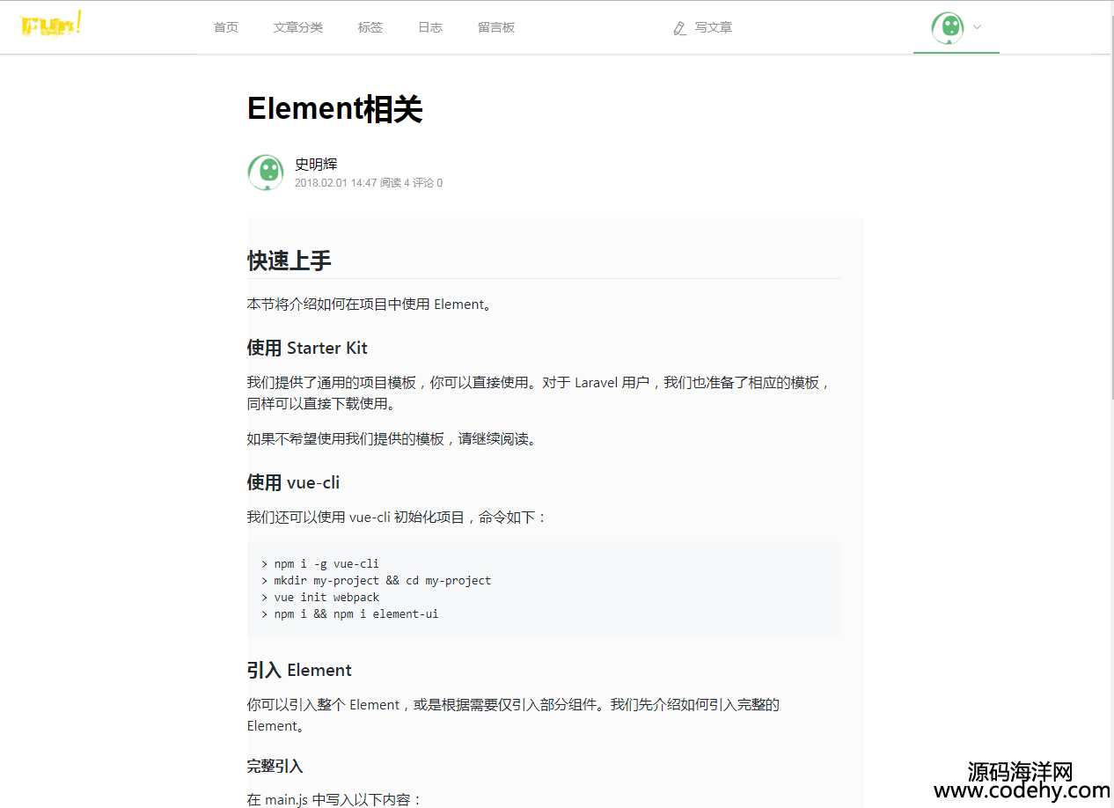Screen dimensions: 1114x808
Task: Click the article title Element相关
Action: click(x=335, y=109)
